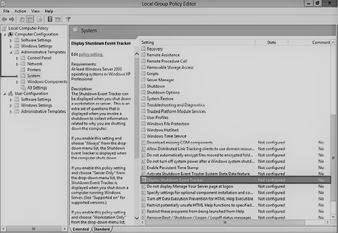
Task: Click right arrow of settings list horizontal scrollbar
Action: (x=328, y=222)
